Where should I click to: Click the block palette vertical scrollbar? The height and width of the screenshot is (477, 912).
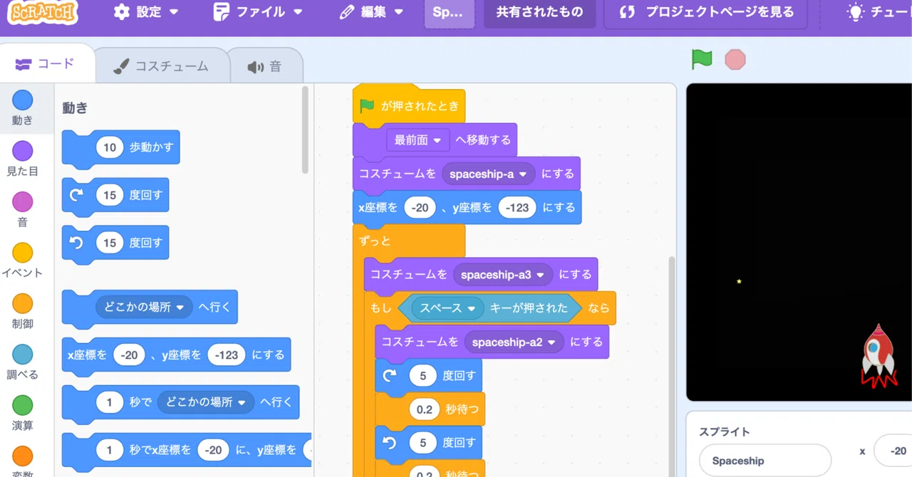[x=306, y=130]
